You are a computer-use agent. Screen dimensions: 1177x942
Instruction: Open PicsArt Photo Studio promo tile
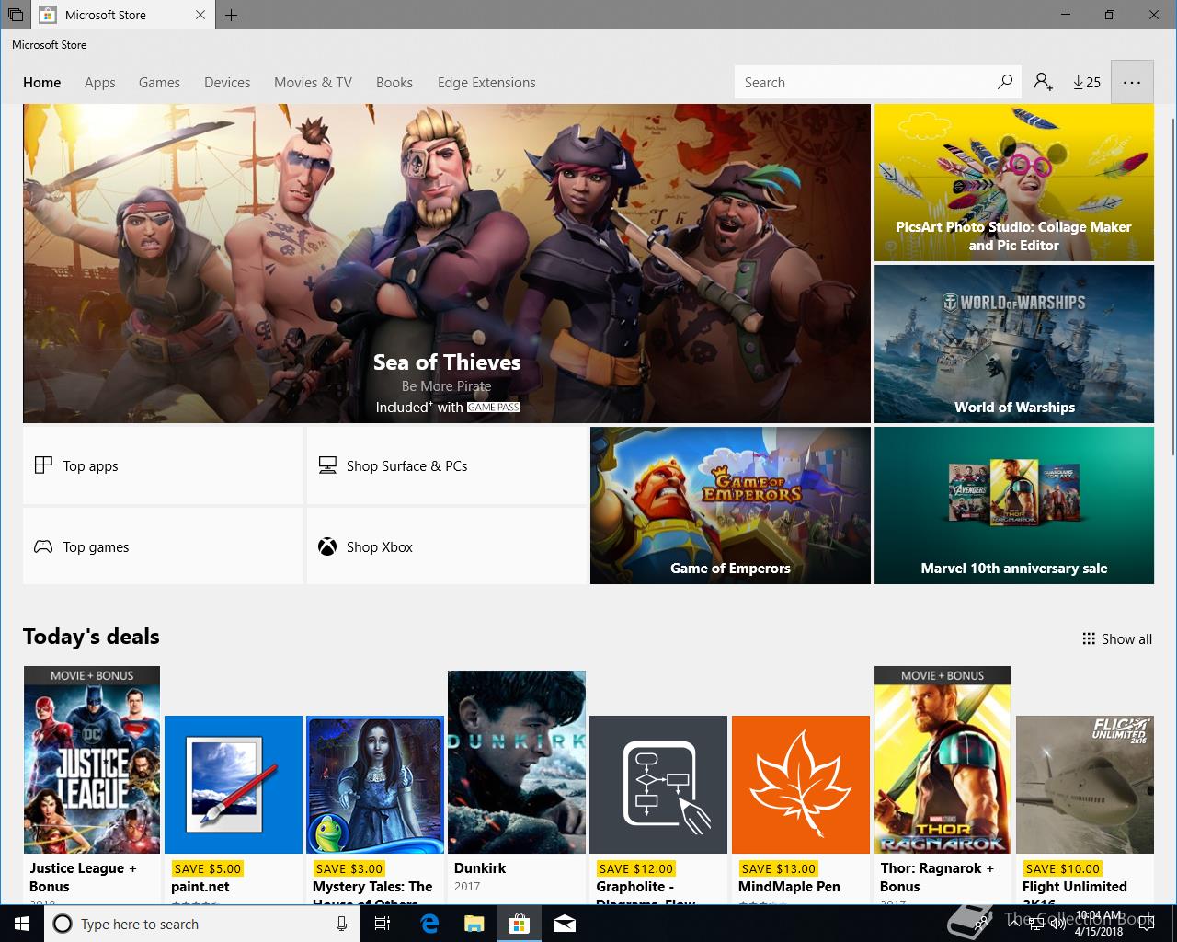coord(1014,182)
